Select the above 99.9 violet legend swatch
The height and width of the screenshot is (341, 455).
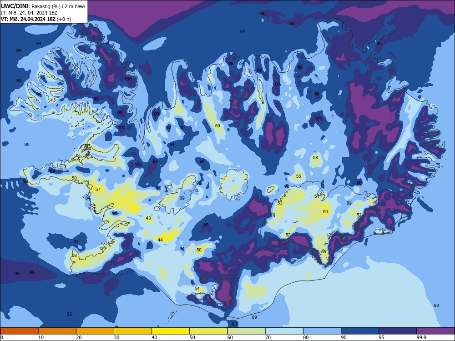pyautogui.click(x=435, y=331)
